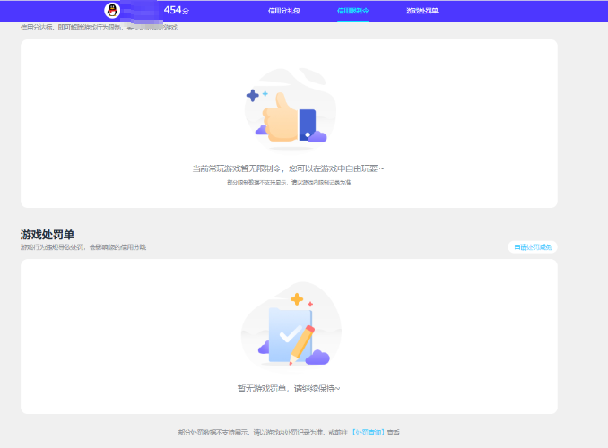Click the 当前常玩游戏暂无限制令 message

pos(289,168)
